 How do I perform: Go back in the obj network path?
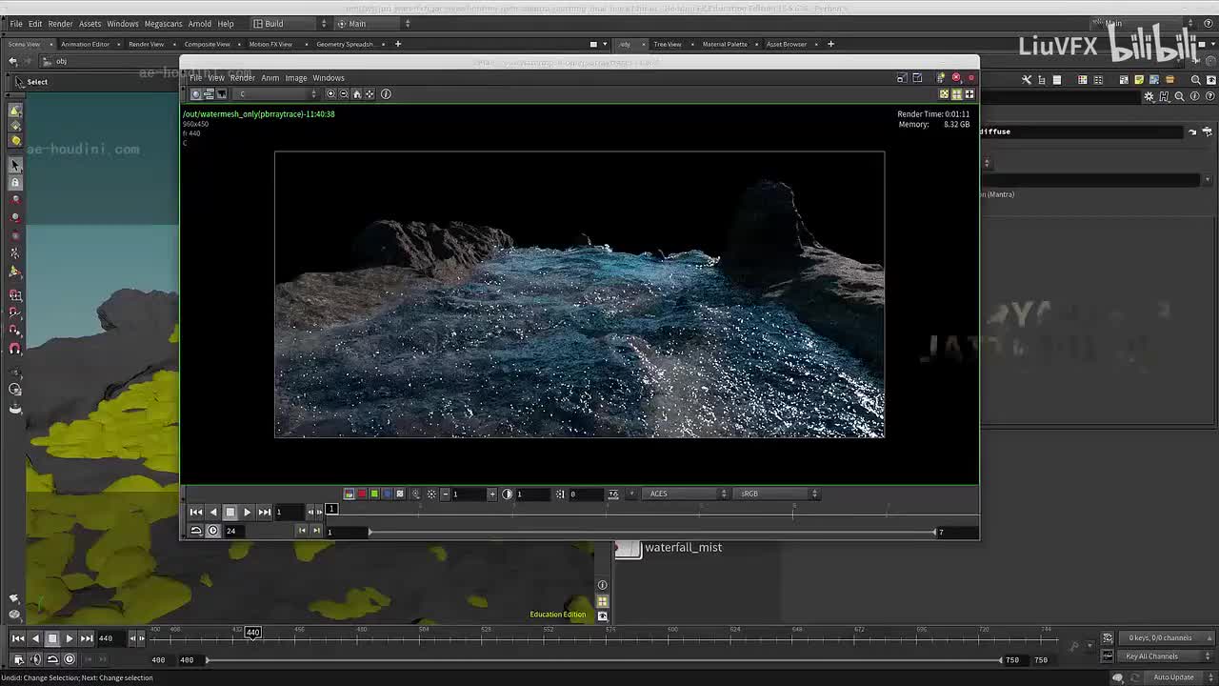pyautogui.click(x=13, y=61)
